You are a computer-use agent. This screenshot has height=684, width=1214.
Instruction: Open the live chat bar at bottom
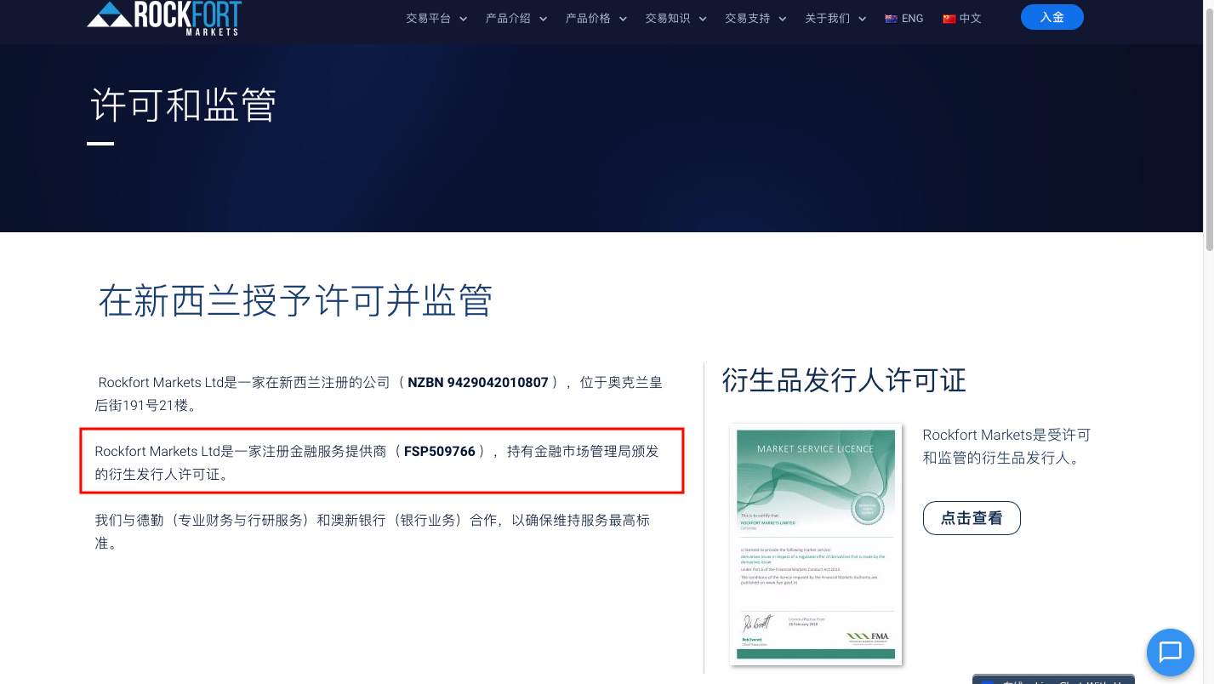pyautogui.click(x=1053, y=680)
